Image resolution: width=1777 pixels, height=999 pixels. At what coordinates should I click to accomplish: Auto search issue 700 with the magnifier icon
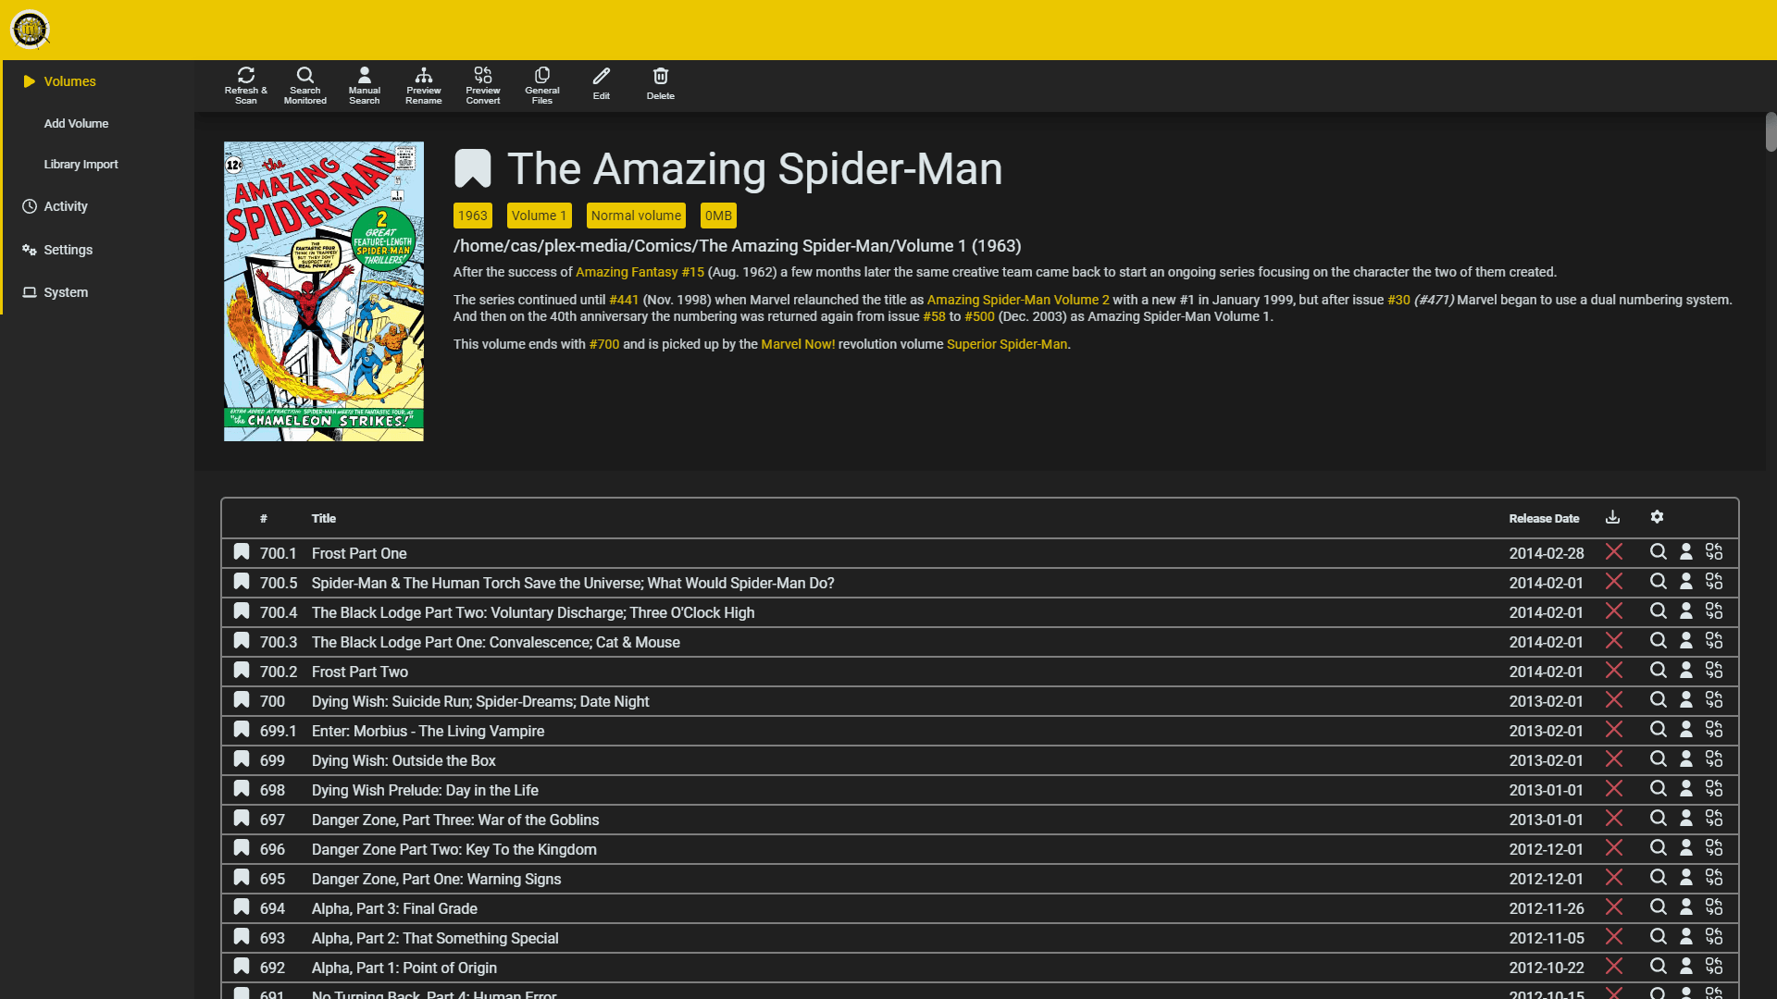[x=1658, y=700]
